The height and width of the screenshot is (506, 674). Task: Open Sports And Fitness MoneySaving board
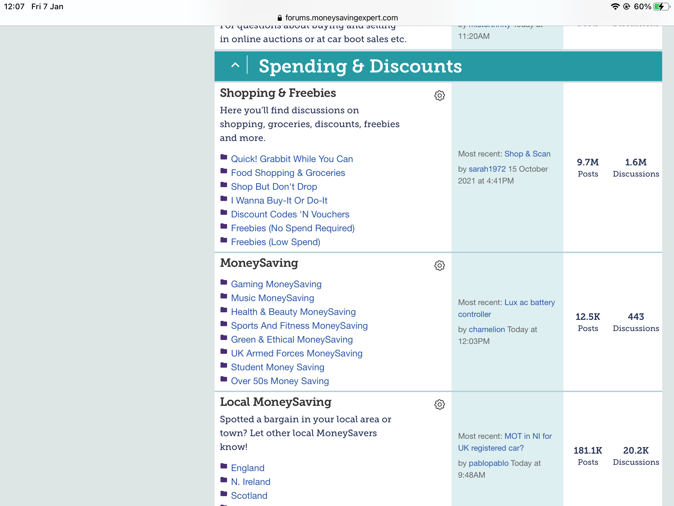tap(299, 326)
